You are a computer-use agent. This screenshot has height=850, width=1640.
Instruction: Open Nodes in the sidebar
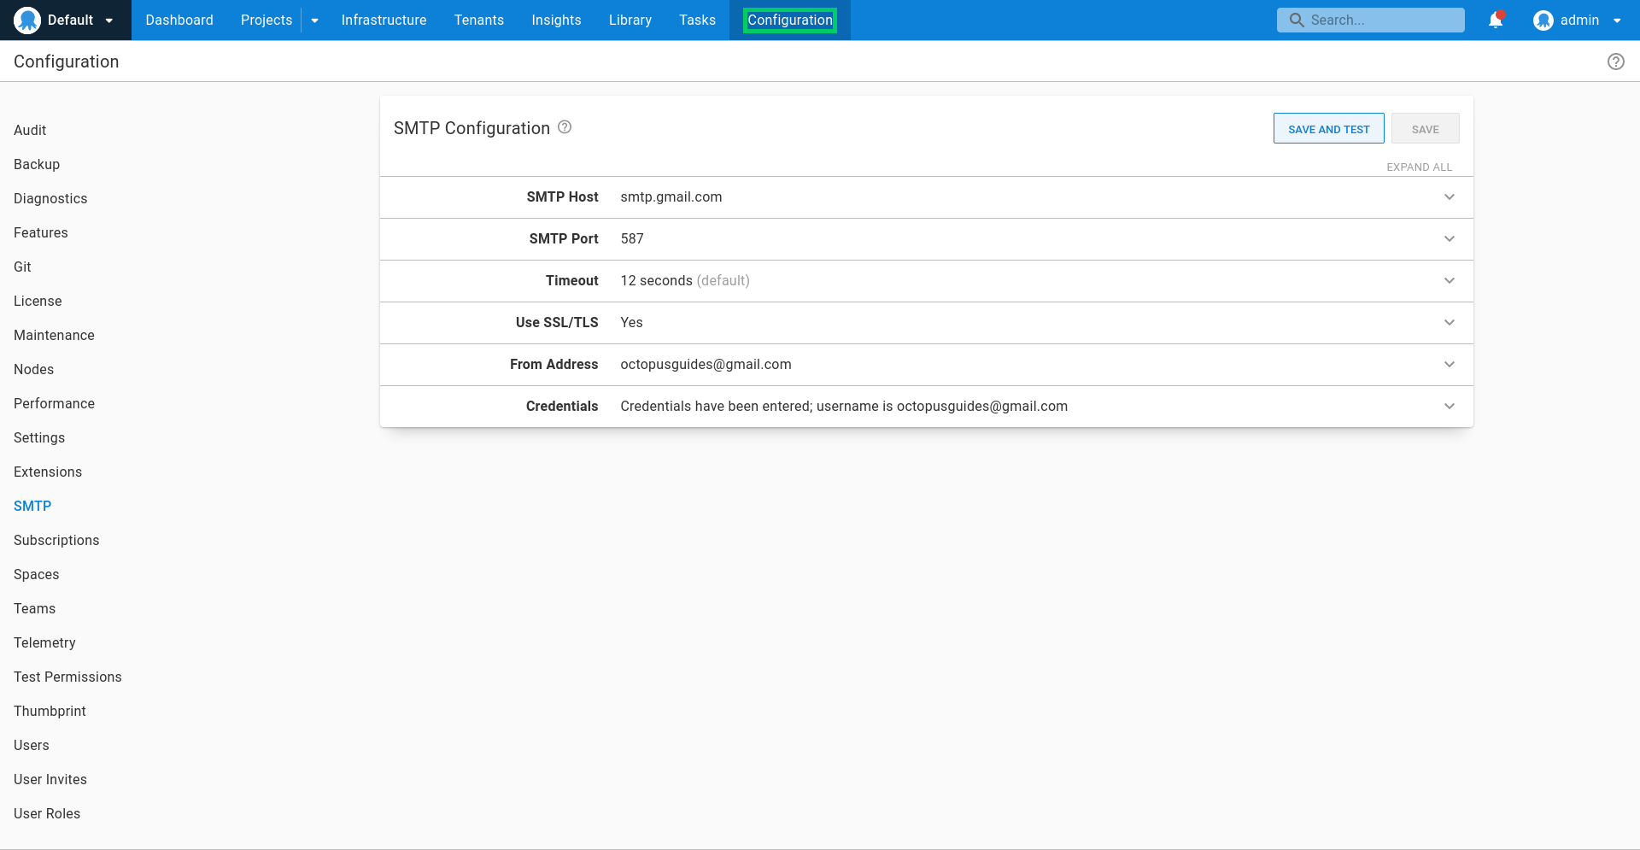[x=33, y=369]
